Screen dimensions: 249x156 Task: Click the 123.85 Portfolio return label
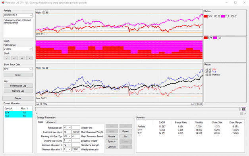[x=212, y=75]
